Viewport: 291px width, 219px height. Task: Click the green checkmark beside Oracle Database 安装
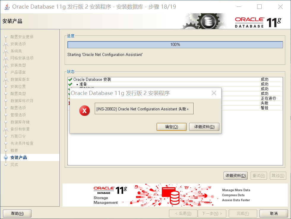[x=70, y=80]
